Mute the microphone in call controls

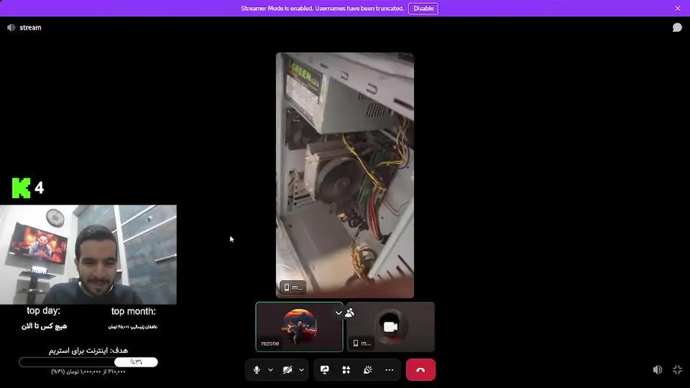coord(257,370)
